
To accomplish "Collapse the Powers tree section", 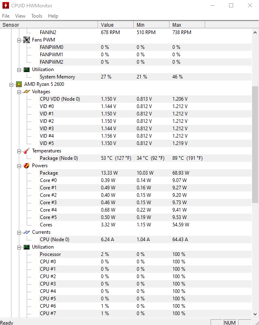I will pyautogui.click(x=19, y=166).
